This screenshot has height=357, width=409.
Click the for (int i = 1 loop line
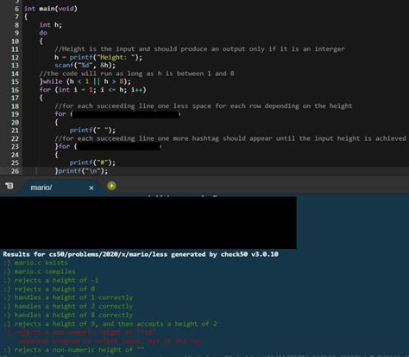[93, 90]
